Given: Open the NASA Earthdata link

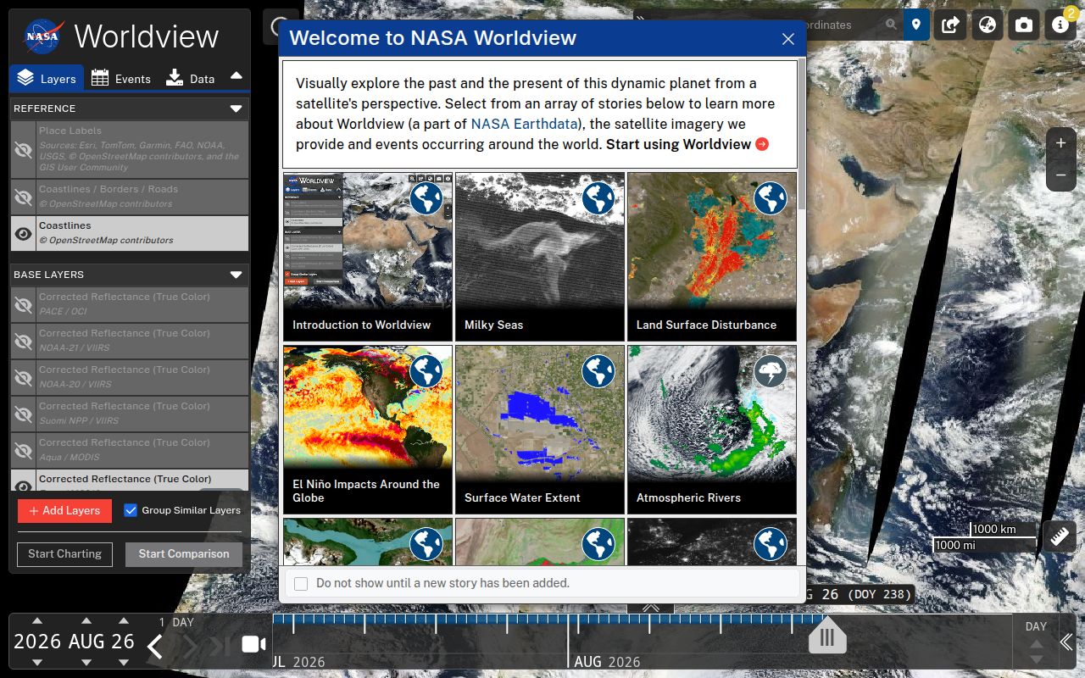Looking at the screenshot, I should (x=524, y=124).
